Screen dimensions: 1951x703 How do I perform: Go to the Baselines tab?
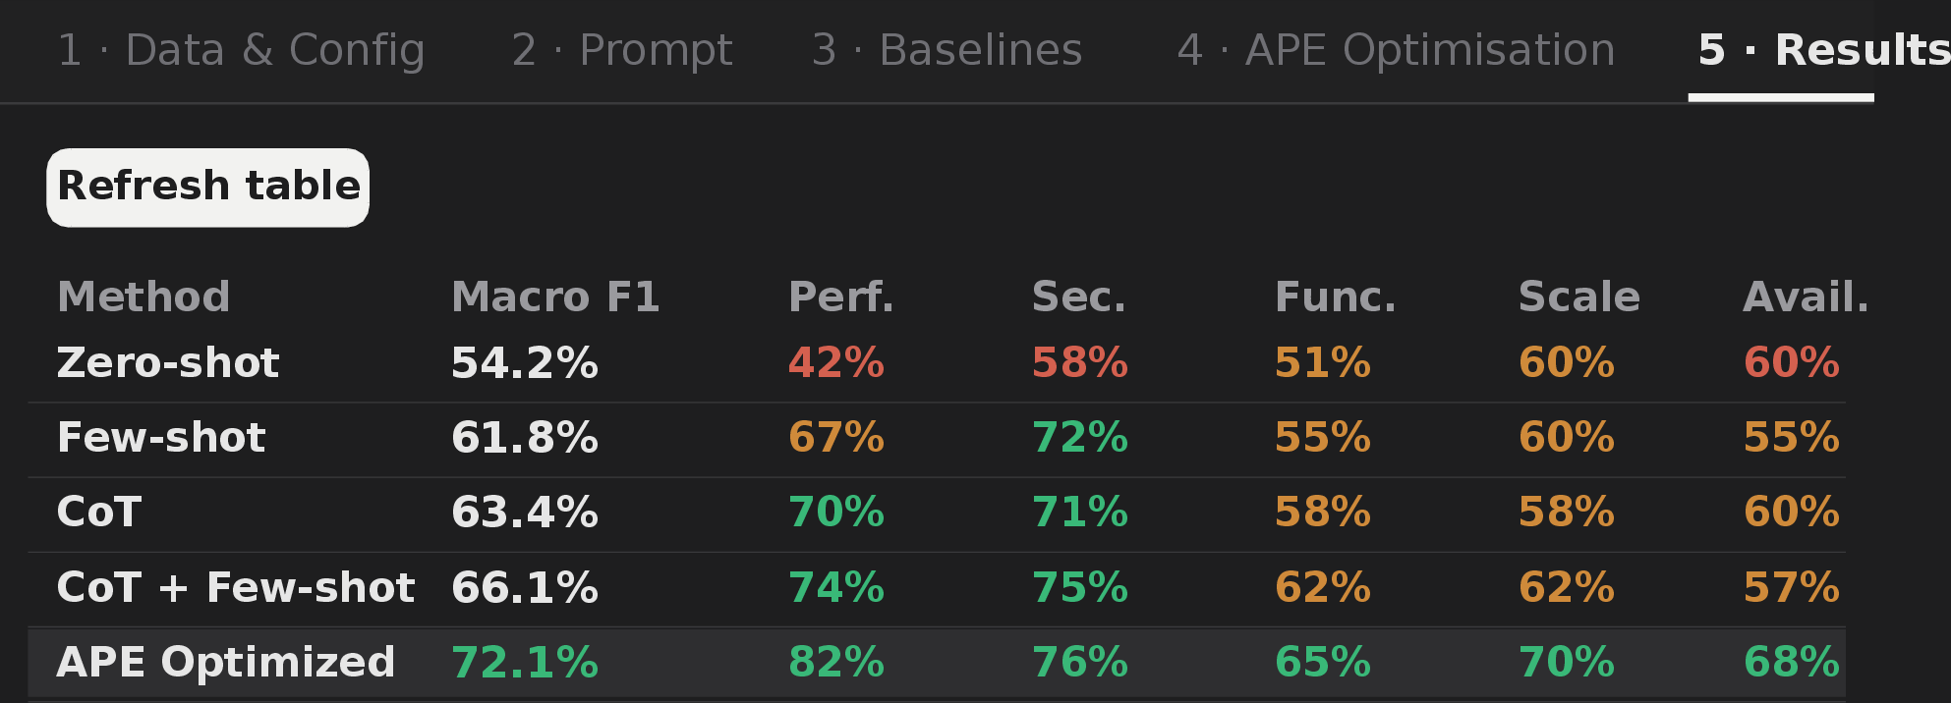click(x=947, y=50)
